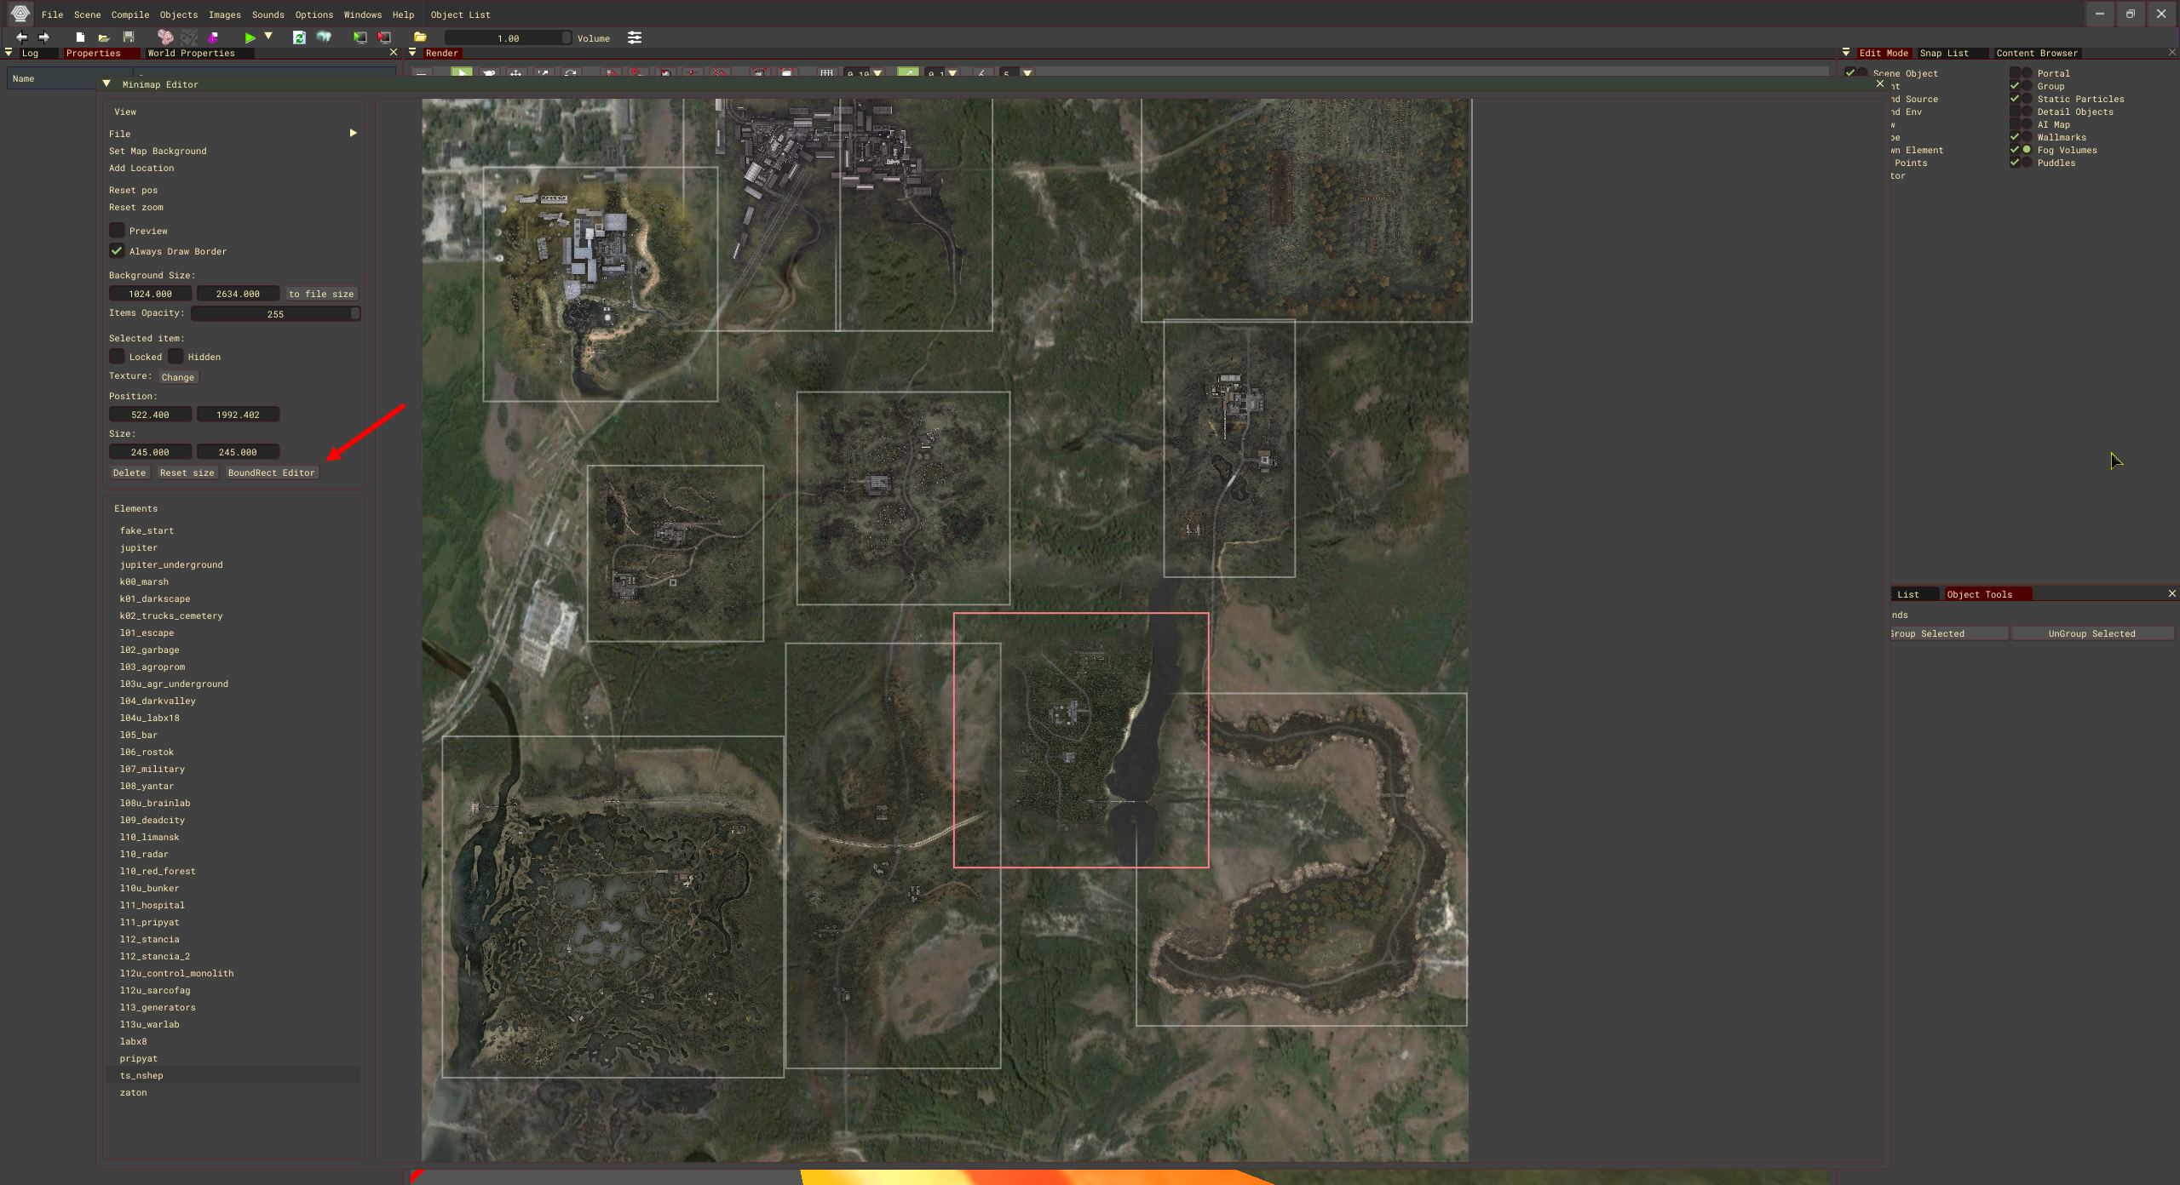Open the Render panel dropdown triangle

[412, 53]
